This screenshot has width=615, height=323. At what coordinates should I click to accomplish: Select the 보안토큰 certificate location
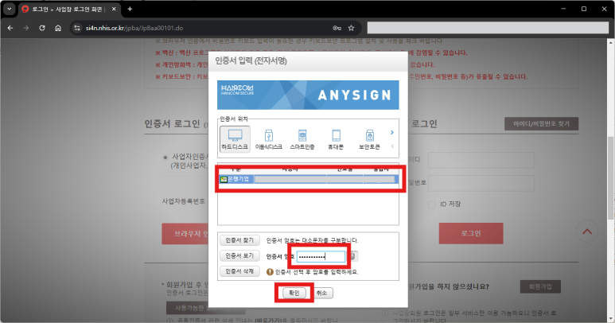369,139
